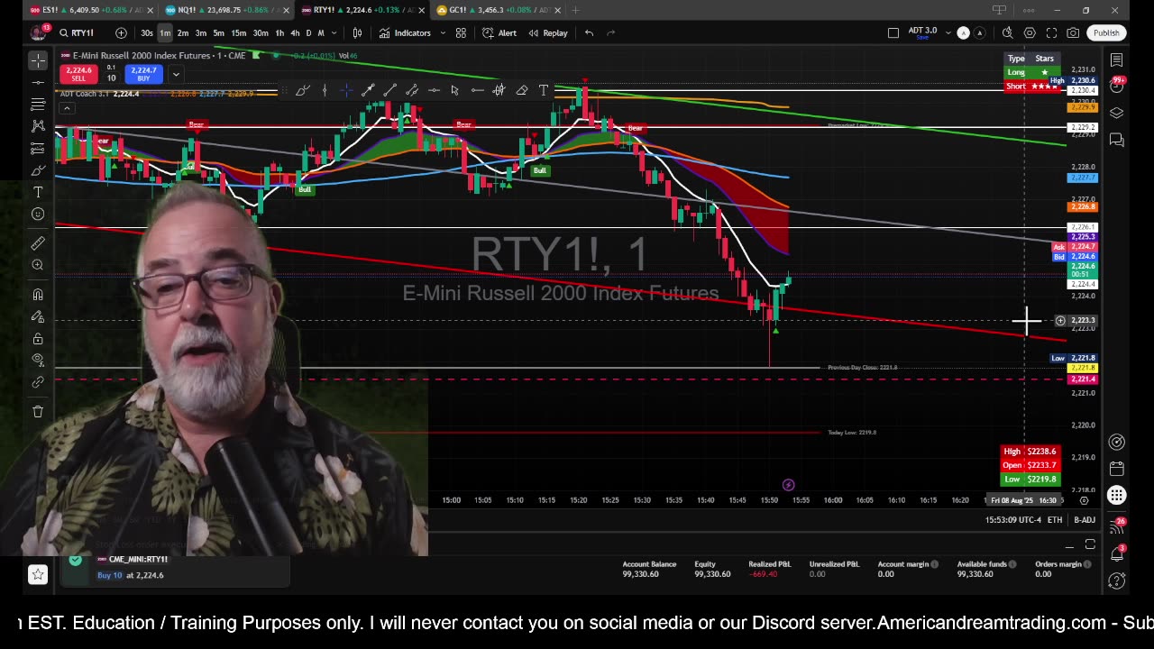
Task: Click the trash remove objects icon
Action: point(38,411)
